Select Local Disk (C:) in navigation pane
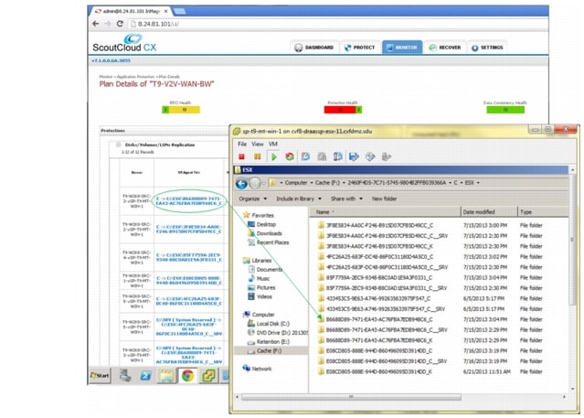The image size is (584, 418). click(x=268, y=324)
